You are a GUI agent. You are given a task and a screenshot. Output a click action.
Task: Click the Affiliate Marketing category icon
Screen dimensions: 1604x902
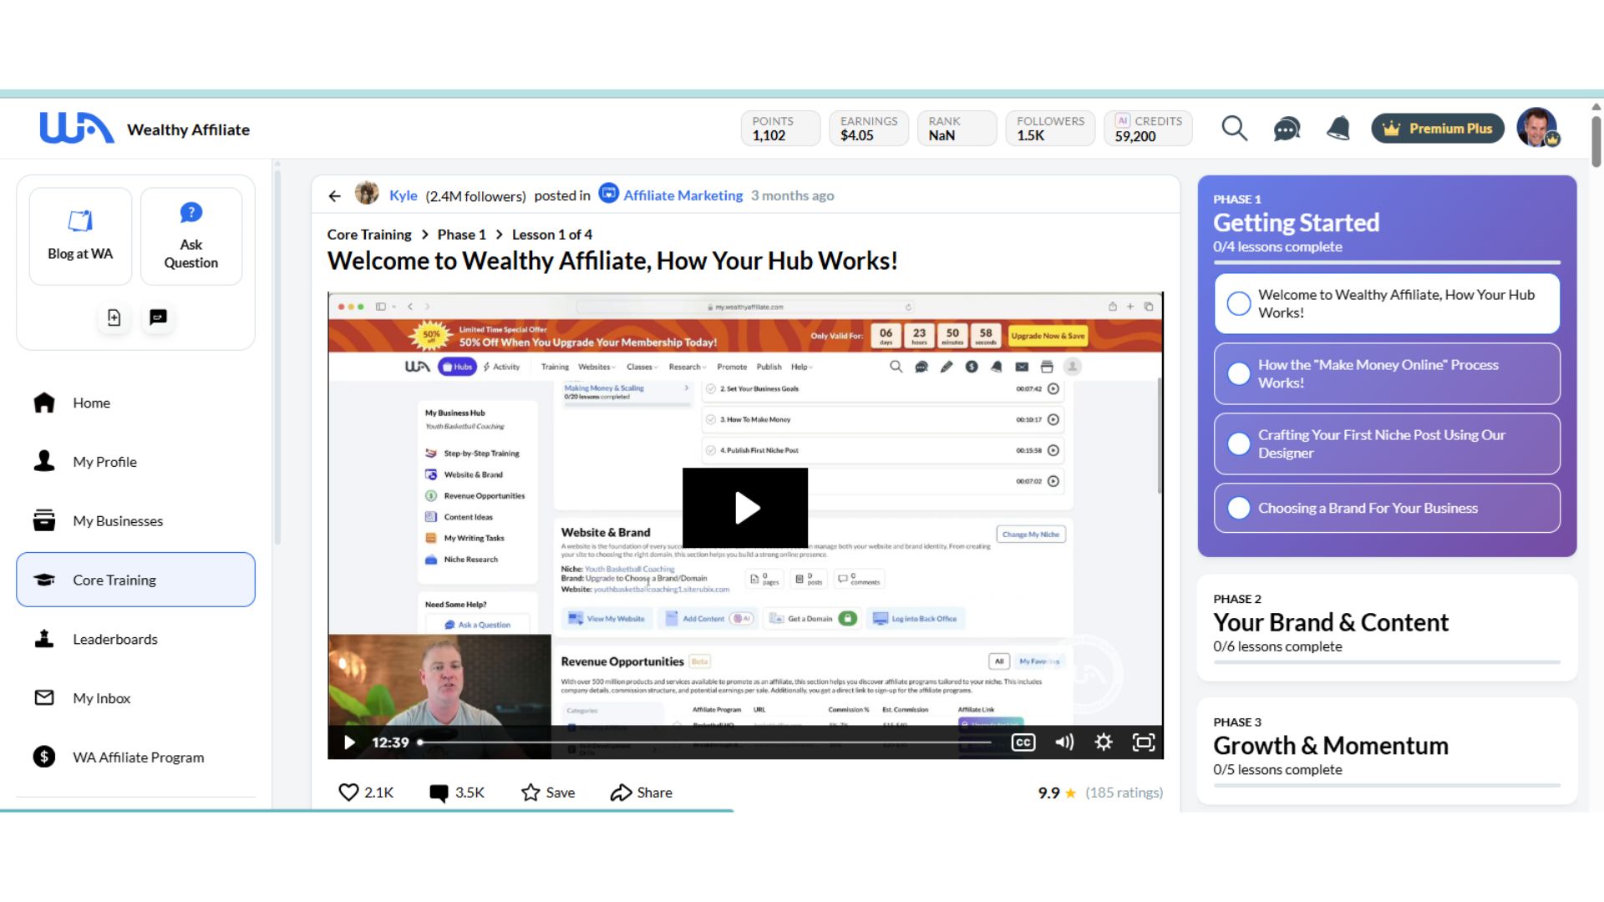tap(609, 194)
